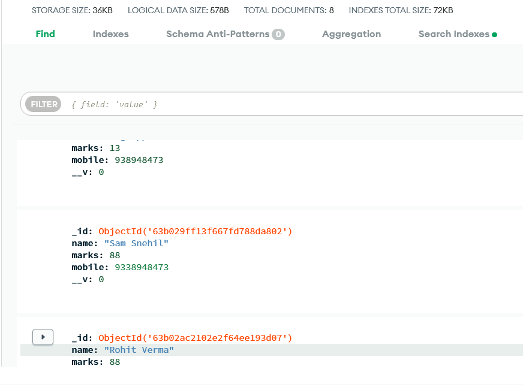The height and width of the screenshot is (387, 523).
Task: Click the STORAGE SIZE: 36KB label
Action: point(72,10)
